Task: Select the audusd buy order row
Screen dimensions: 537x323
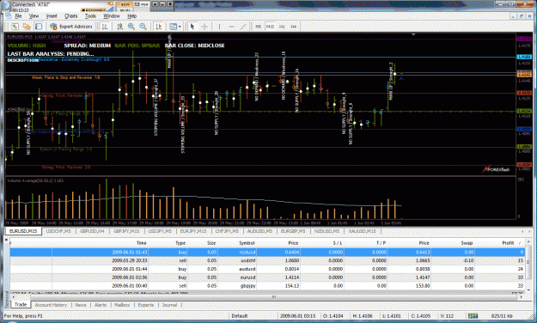Action: pos(267,269)
